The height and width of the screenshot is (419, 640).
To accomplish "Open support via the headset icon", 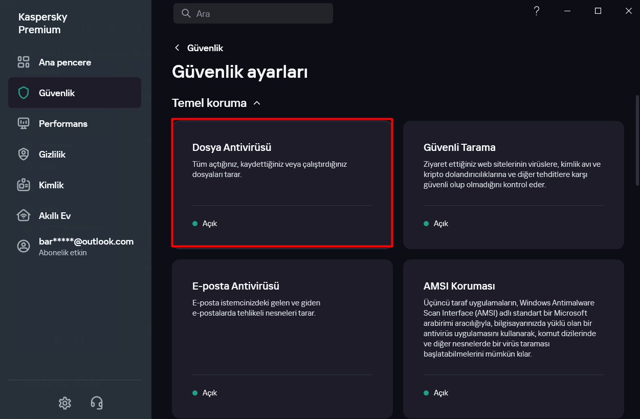I will (96, 403).
